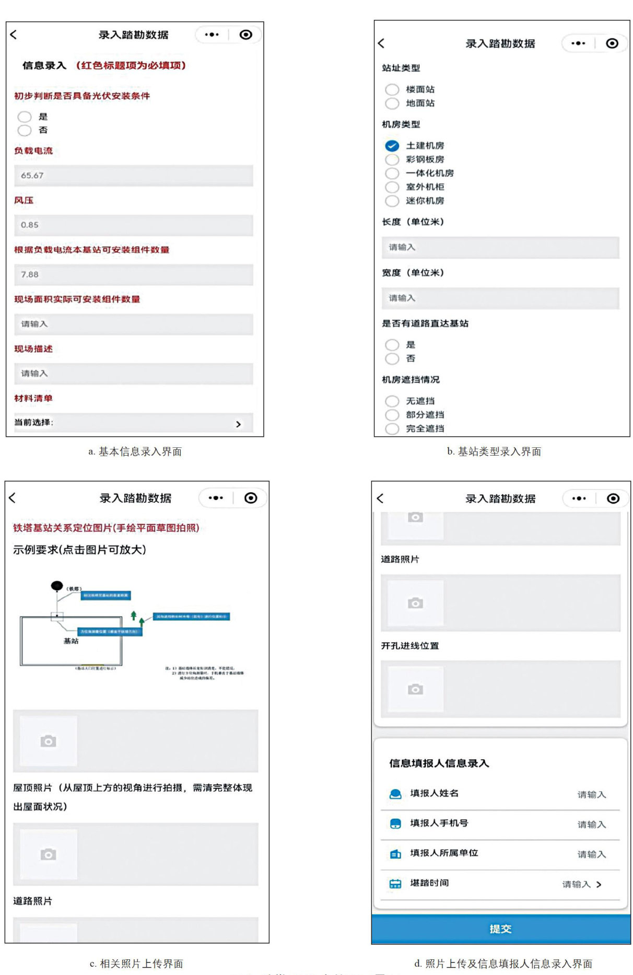Open the 堪踏时间 date picker arrow
Image resolution: width=633 pixels, height=975 pixels.
pos(599,884)
